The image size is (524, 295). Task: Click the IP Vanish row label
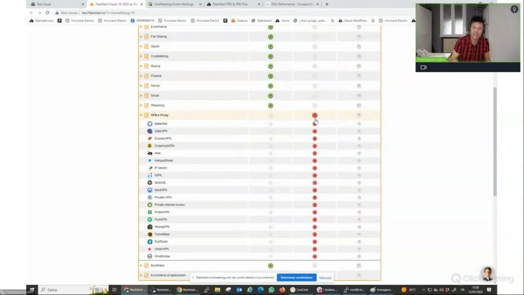pos(161,168)
